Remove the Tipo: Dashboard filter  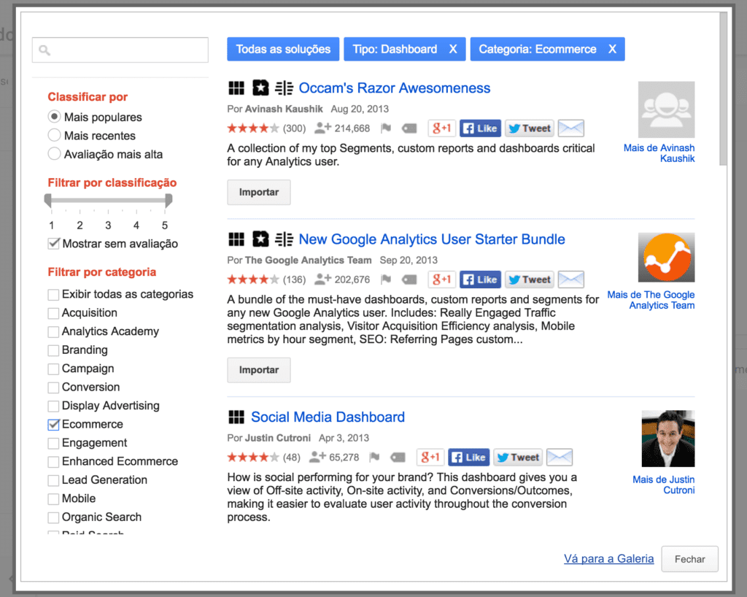(453, 49)
